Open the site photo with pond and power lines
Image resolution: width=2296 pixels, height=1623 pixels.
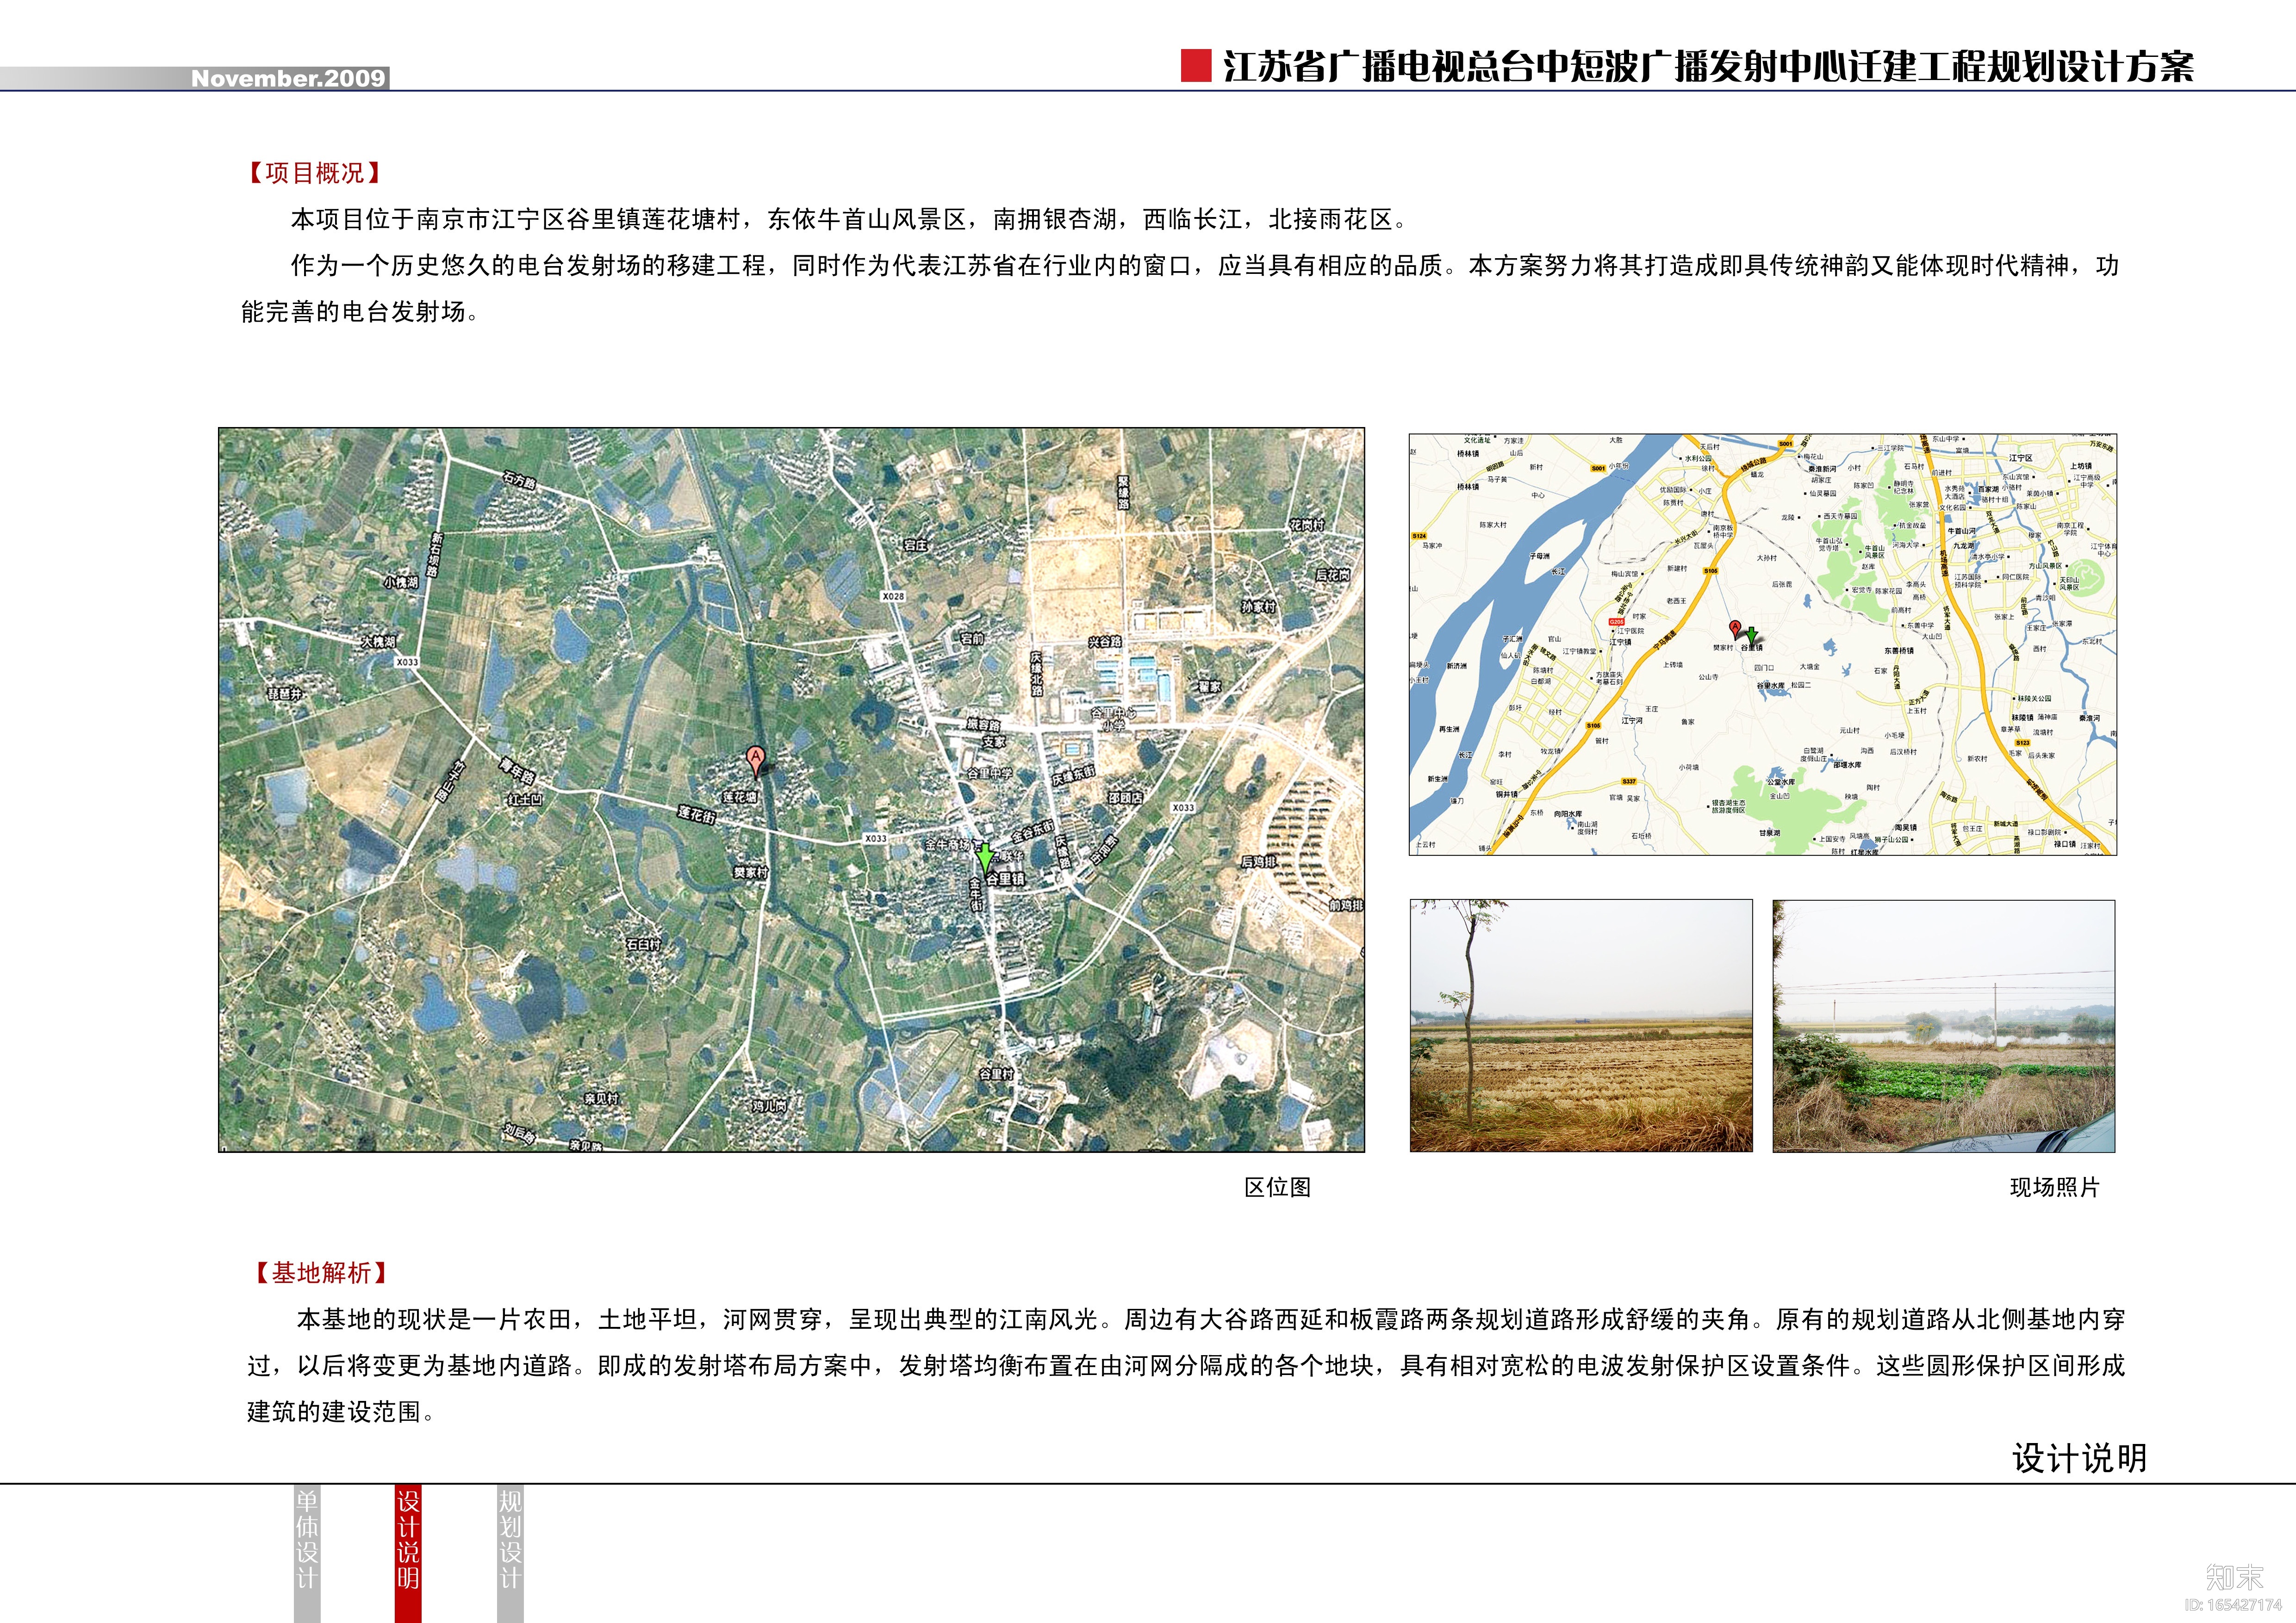[1944, 1026]
